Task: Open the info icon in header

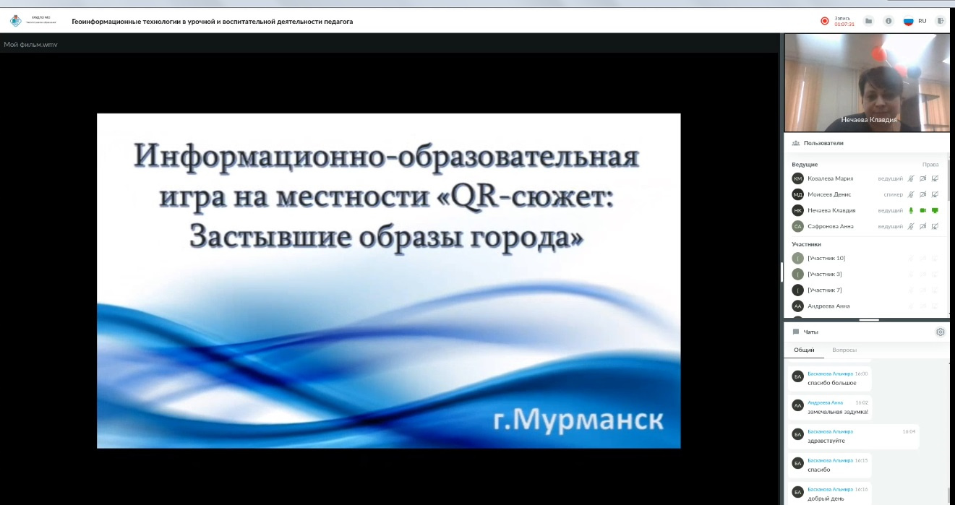Action: point(888,21)
